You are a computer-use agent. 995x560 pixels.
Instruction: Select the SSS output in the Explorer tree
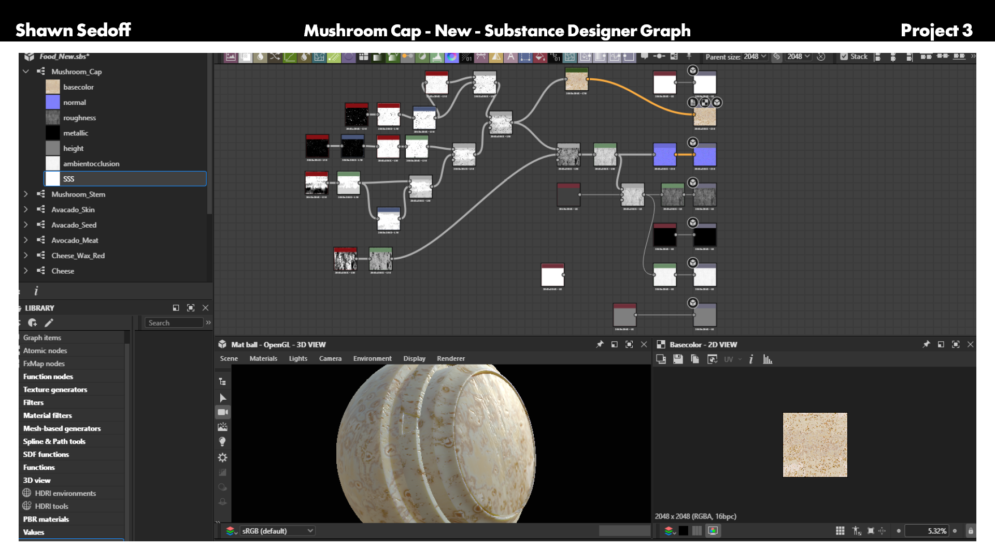click(x=125, y=178)
